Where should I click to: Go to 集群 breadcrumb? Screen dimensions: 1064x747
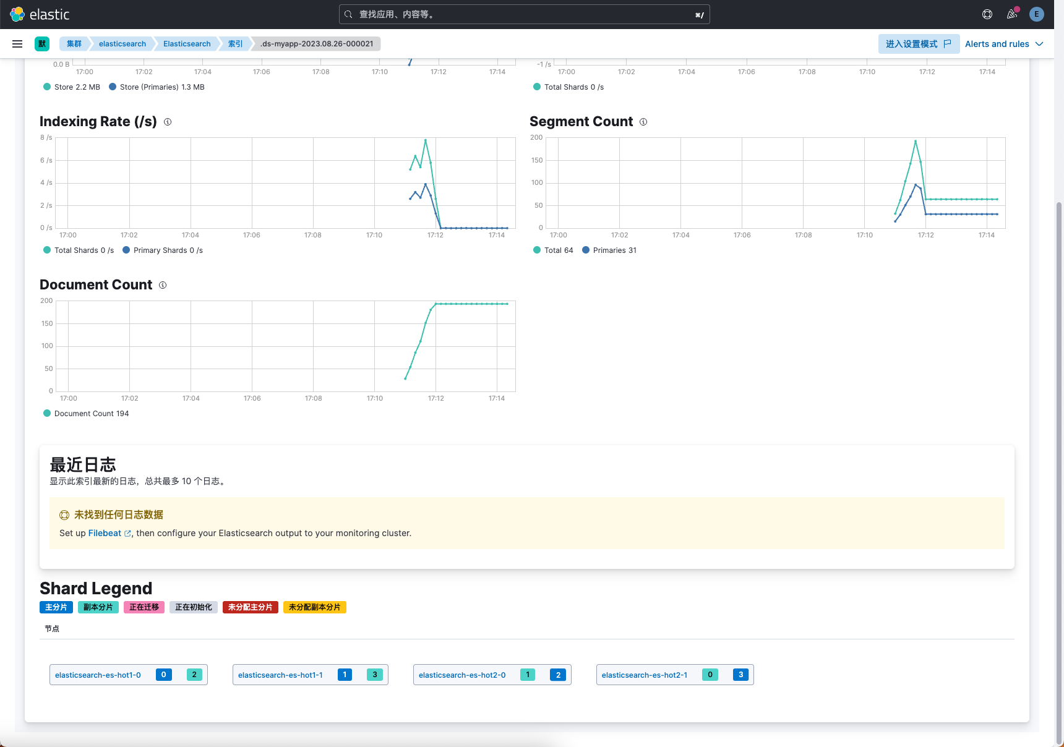74,44
